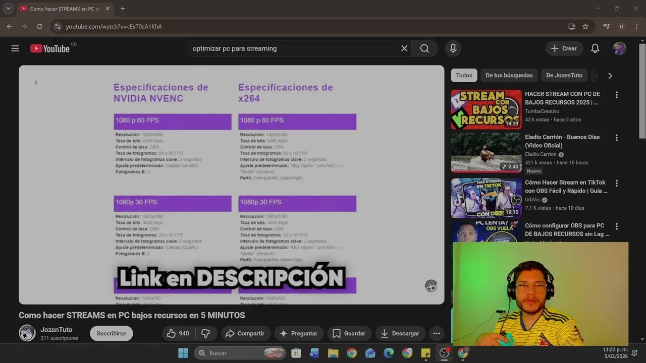Click the magnifying glass search button
This screenshot has width=646, height=363.
[424, 48]
